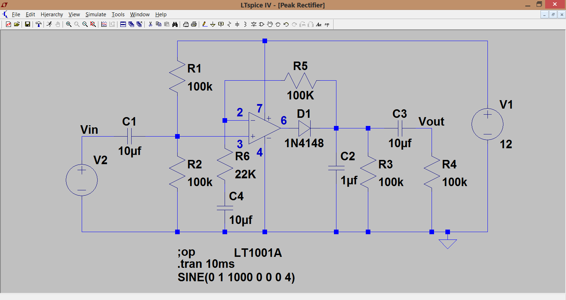
Task: Open the Hierarchy menu
Action: pos(52,15)
